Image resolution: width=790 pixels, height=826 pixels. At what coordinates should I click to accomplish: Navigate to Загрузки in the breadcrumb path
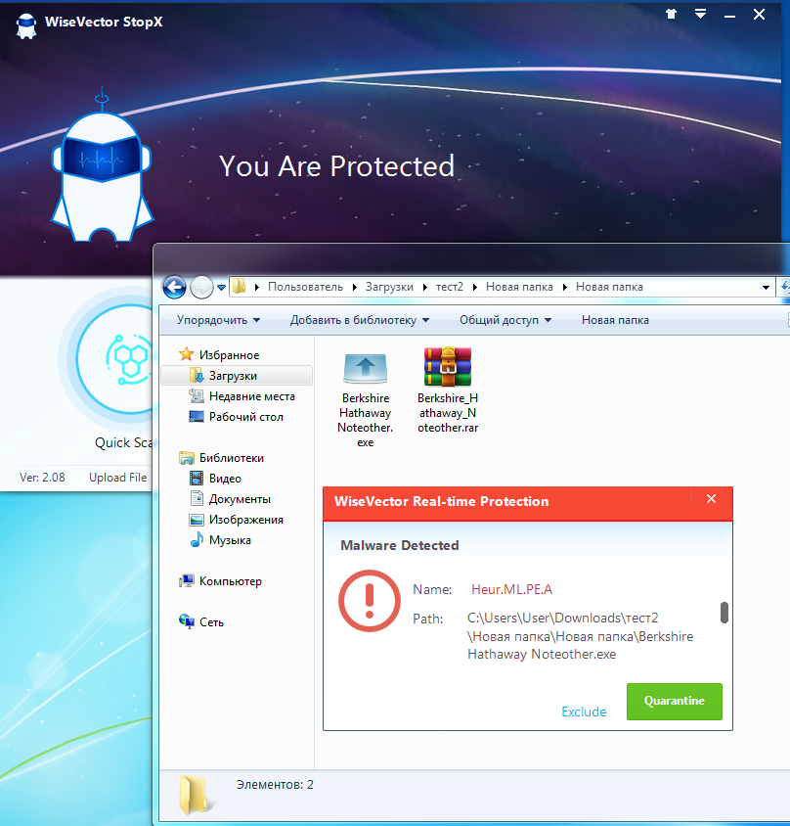pyautogui.click(x=389, y=287)
